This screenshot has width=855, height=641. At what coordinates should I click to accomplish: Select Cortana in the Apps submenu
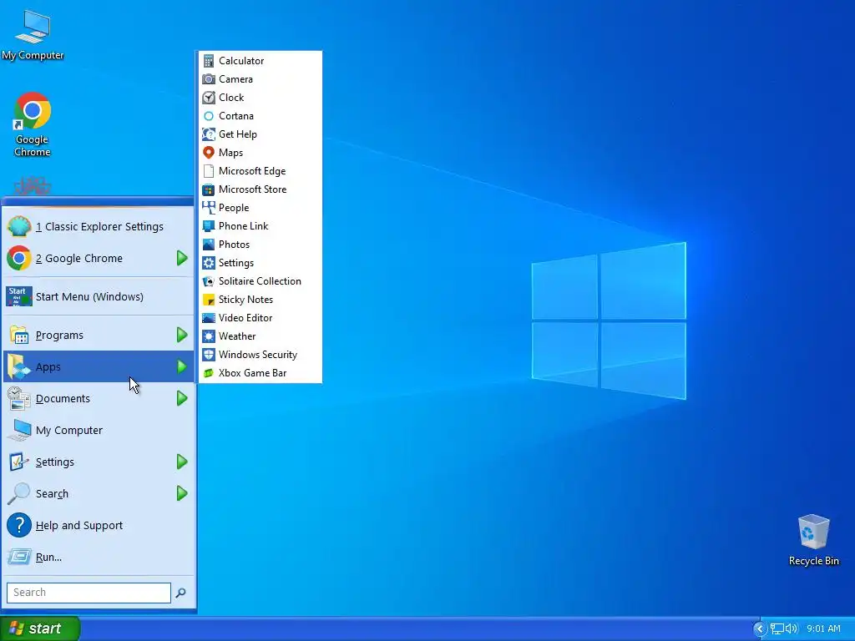pyautogui.click(x=261, y=115)
